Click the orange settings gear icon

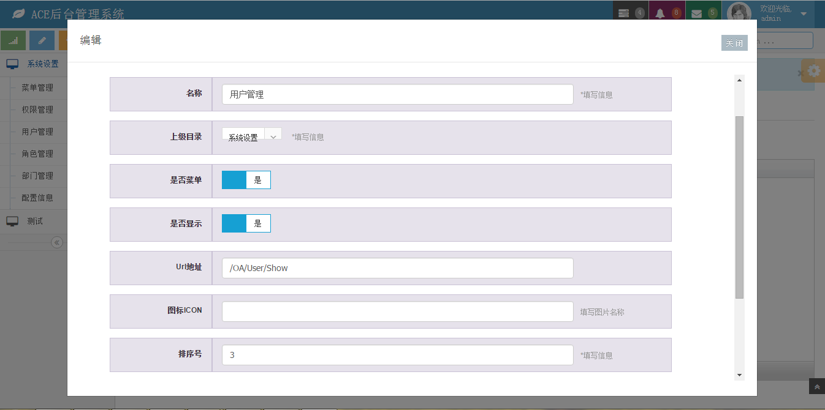[813, 71]
